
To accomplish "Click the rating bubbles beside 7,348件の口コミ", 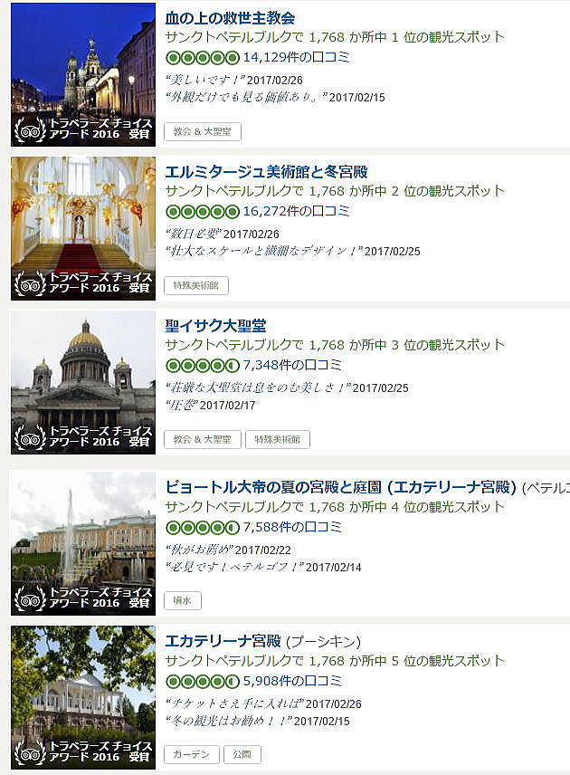I will click(x=203, y=366).
